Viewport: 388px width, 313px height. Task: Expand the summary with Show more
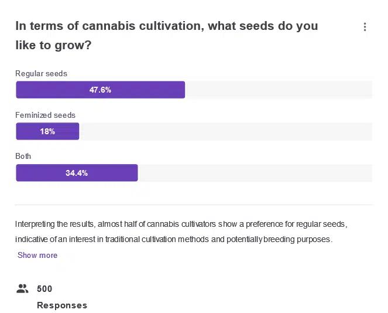[37, 255]
